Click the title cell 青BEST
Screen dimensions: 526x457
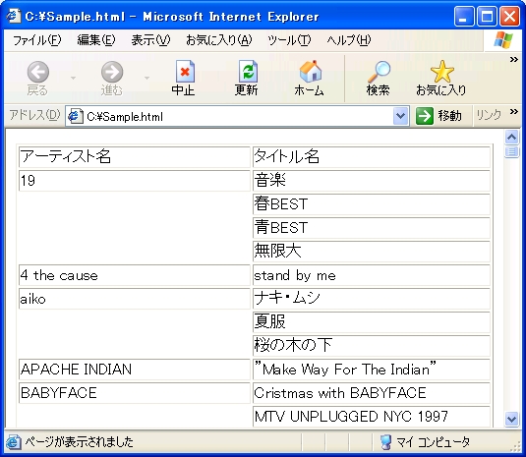[372, 228]
